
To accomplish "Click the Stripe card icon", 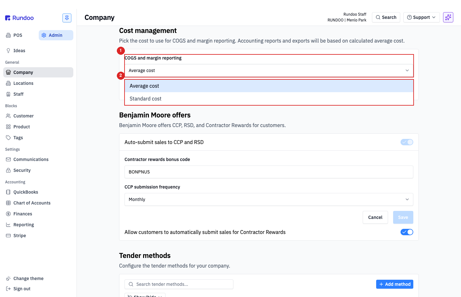I will tap(8, 236).
